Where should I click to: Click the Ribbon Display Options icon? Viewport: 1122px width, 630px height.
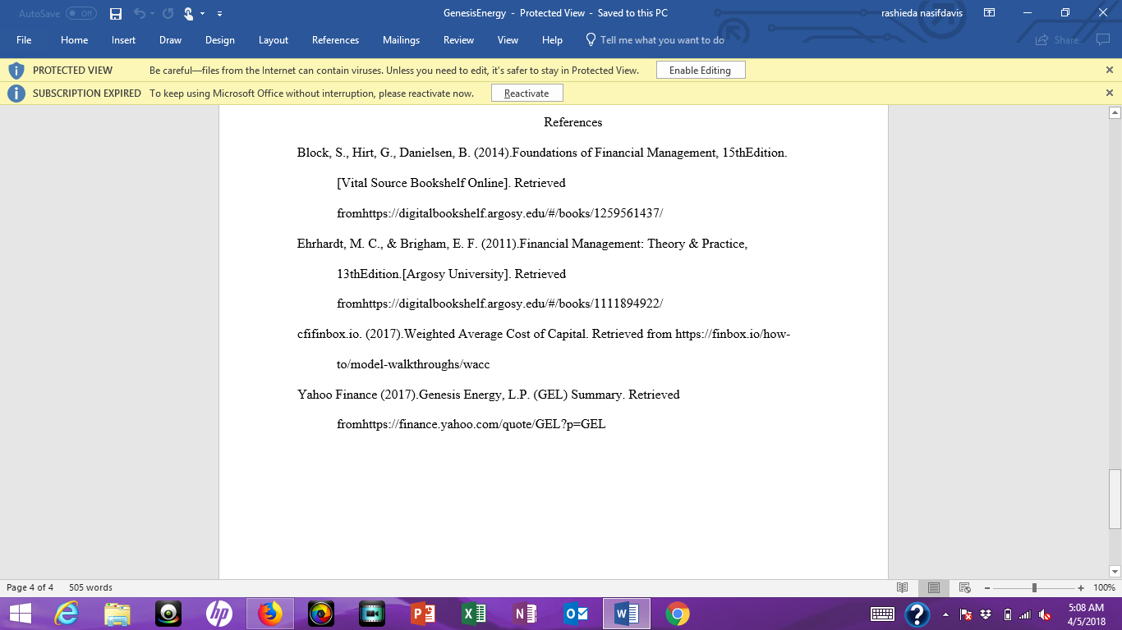pyautogui.click(x=990, y=13)
